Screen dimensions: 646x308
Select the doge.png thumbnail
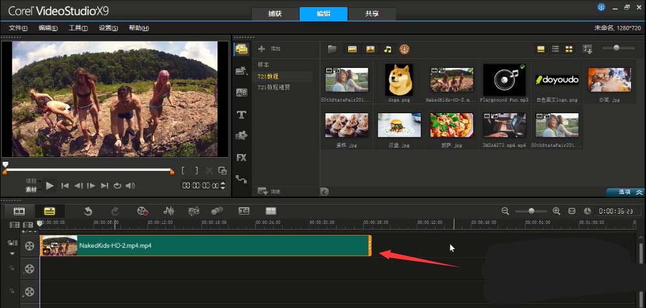[x=399, y=79]
